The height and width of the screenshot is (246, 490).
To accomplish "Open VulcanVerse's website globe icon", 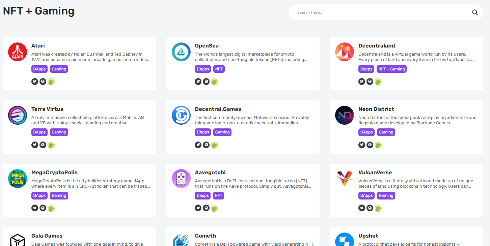I will 370,208.
